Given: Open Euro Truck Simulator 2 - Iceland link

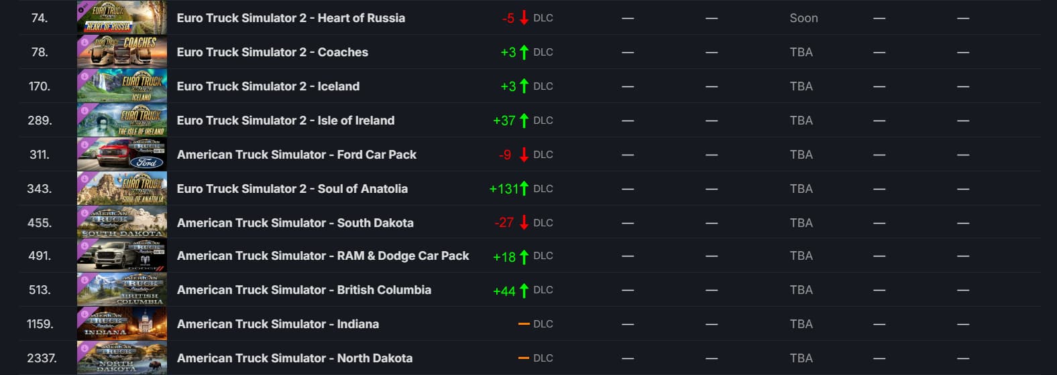Looking at the screenshot, I should click(268, 86).
